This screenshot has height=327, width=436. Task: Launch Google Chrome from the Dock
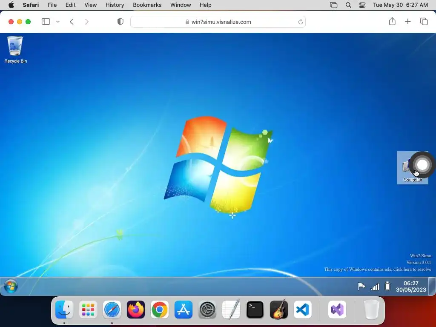[x=160, y=310]
